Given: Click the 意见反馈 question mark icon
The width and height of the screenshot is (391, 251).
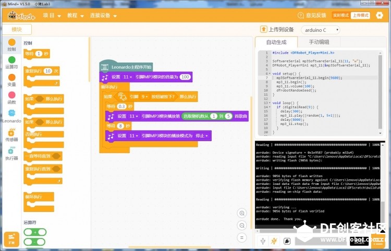Looking at the screenshot, I should coord(300,16).
